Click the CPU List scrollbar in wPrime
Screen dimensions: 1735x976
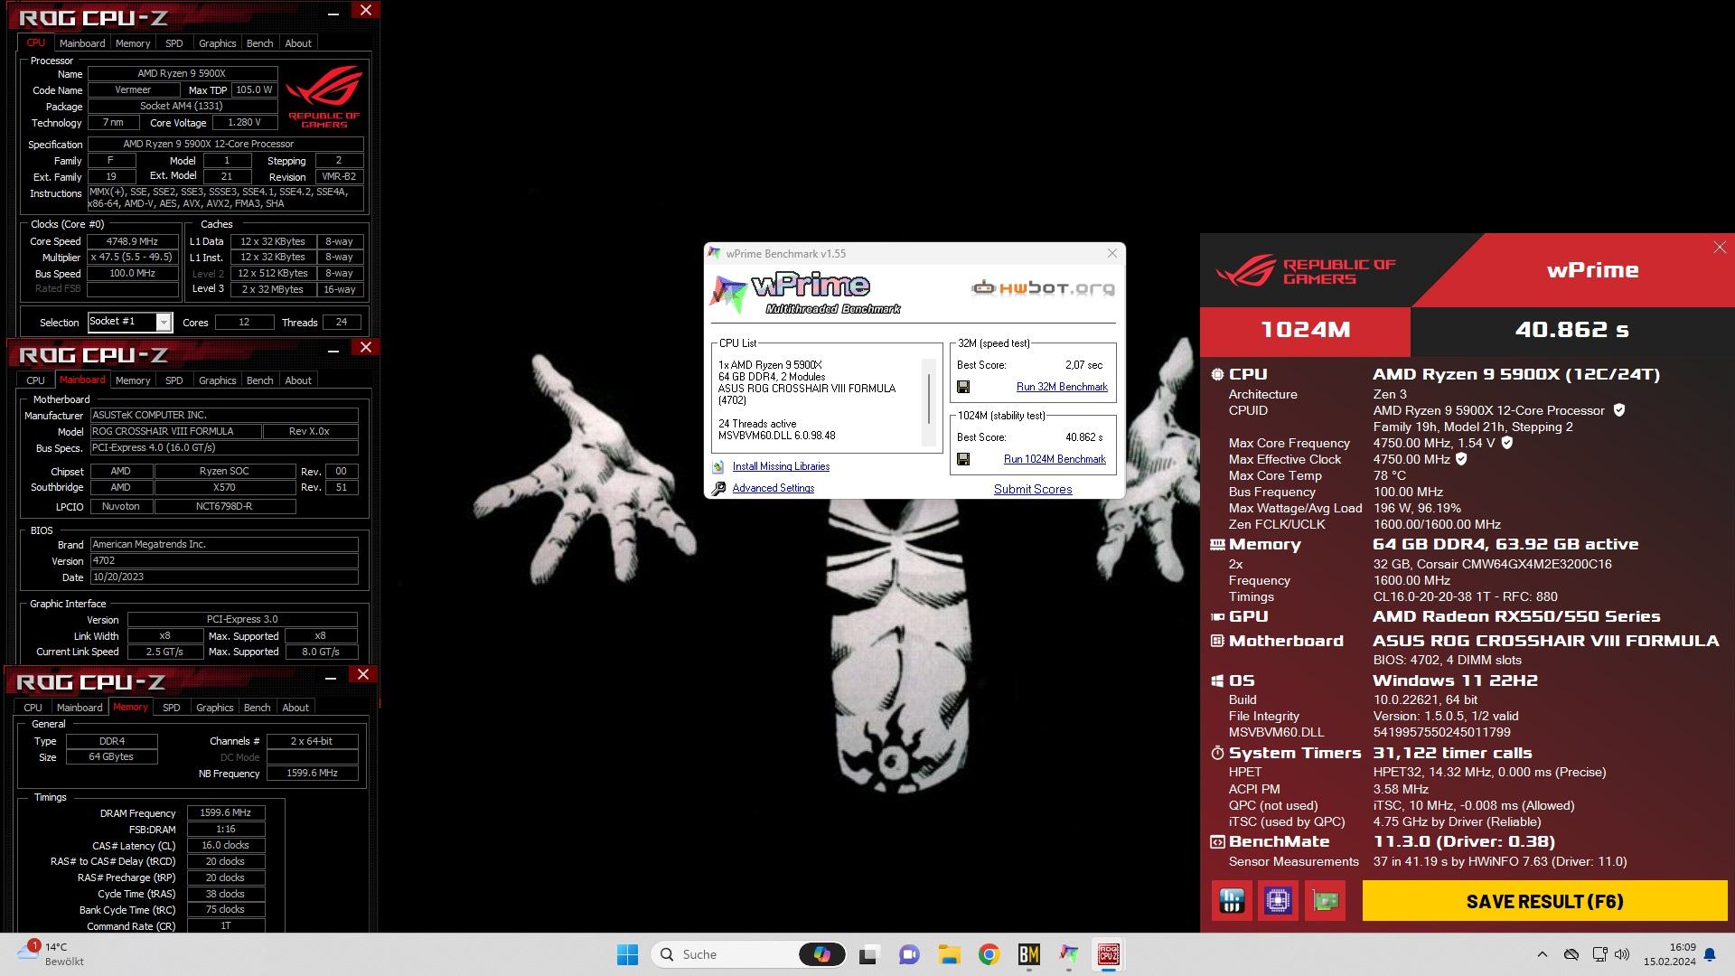(928, 399)
